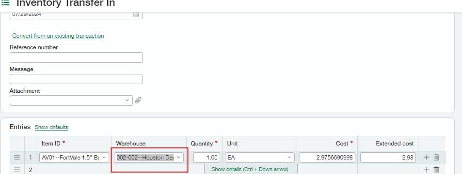Viewport: 462px width, 174px height.
Task: Open the date picker calendar icon
Action: tap(136, 14)
